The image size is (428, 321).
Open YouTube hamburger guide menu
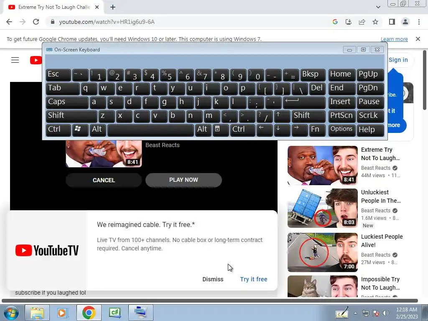[x=15, y=60]
